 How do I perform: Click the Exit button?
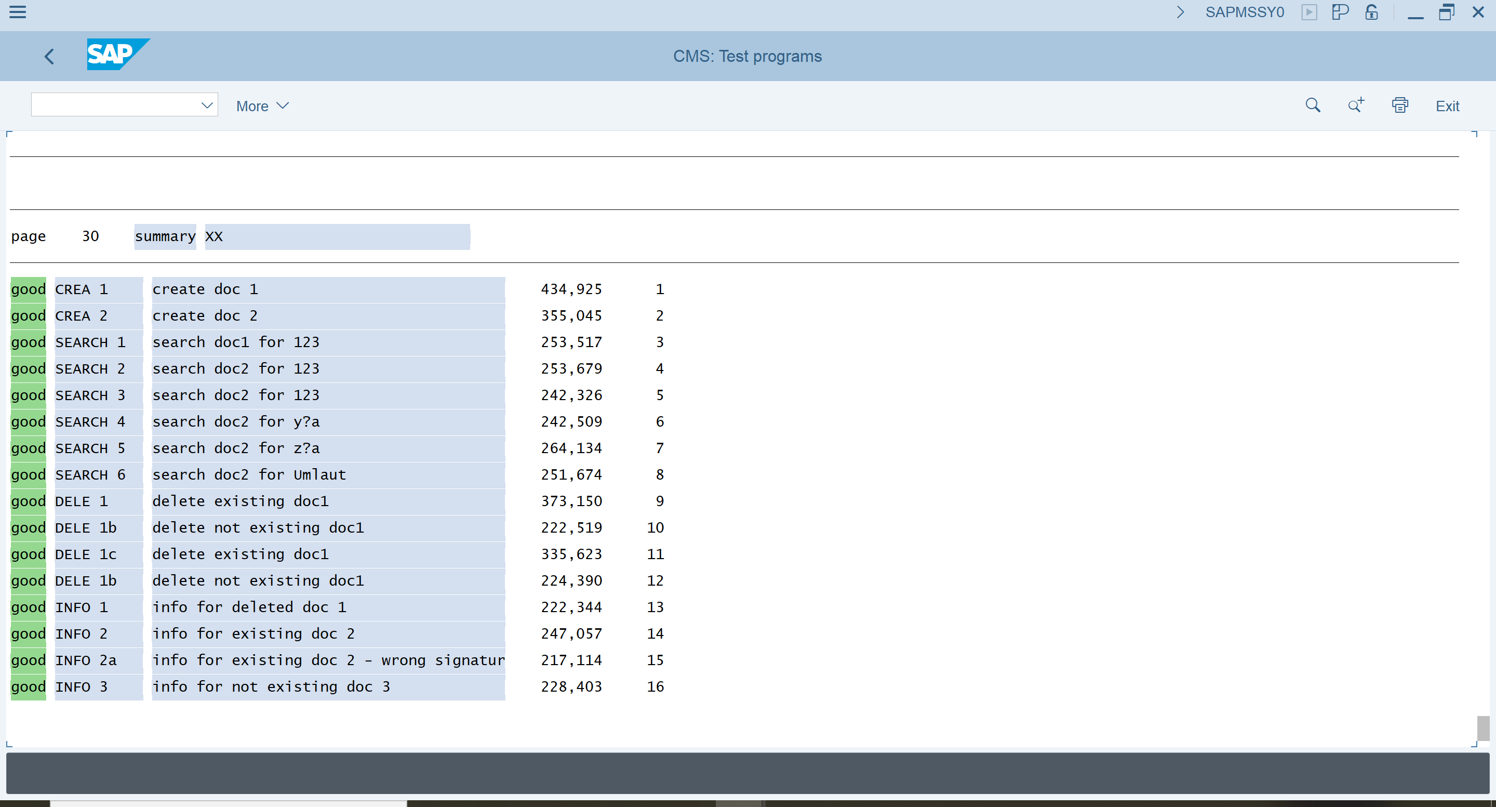click(x=1447, y=105)
